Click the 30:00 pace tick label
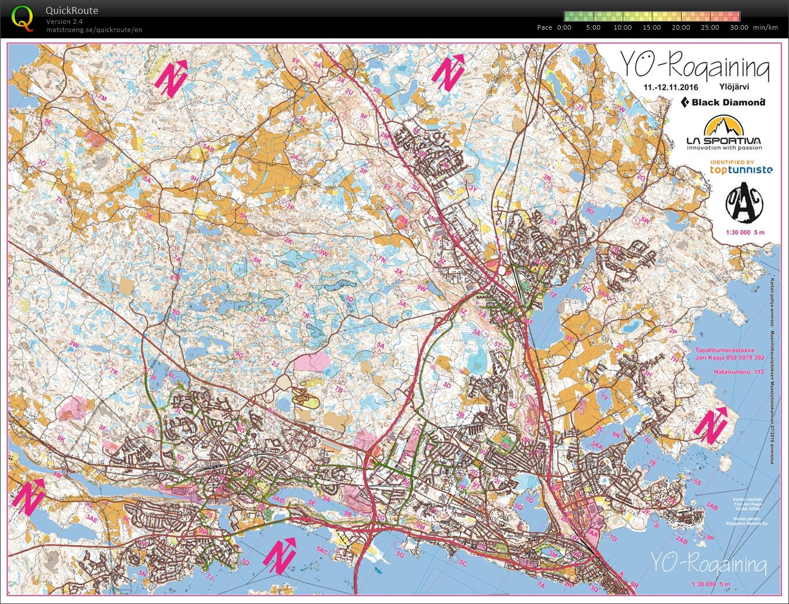 (739, 27)
